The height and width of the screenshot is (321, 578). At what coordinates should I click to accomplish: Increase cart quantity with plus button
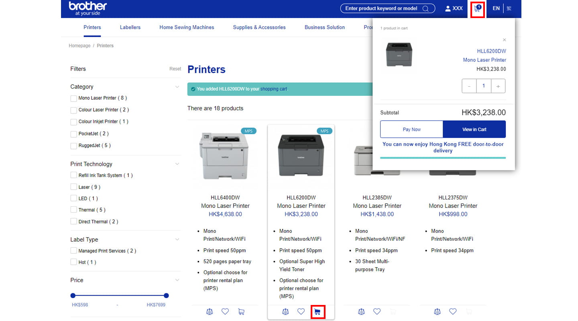pos(498,86)
